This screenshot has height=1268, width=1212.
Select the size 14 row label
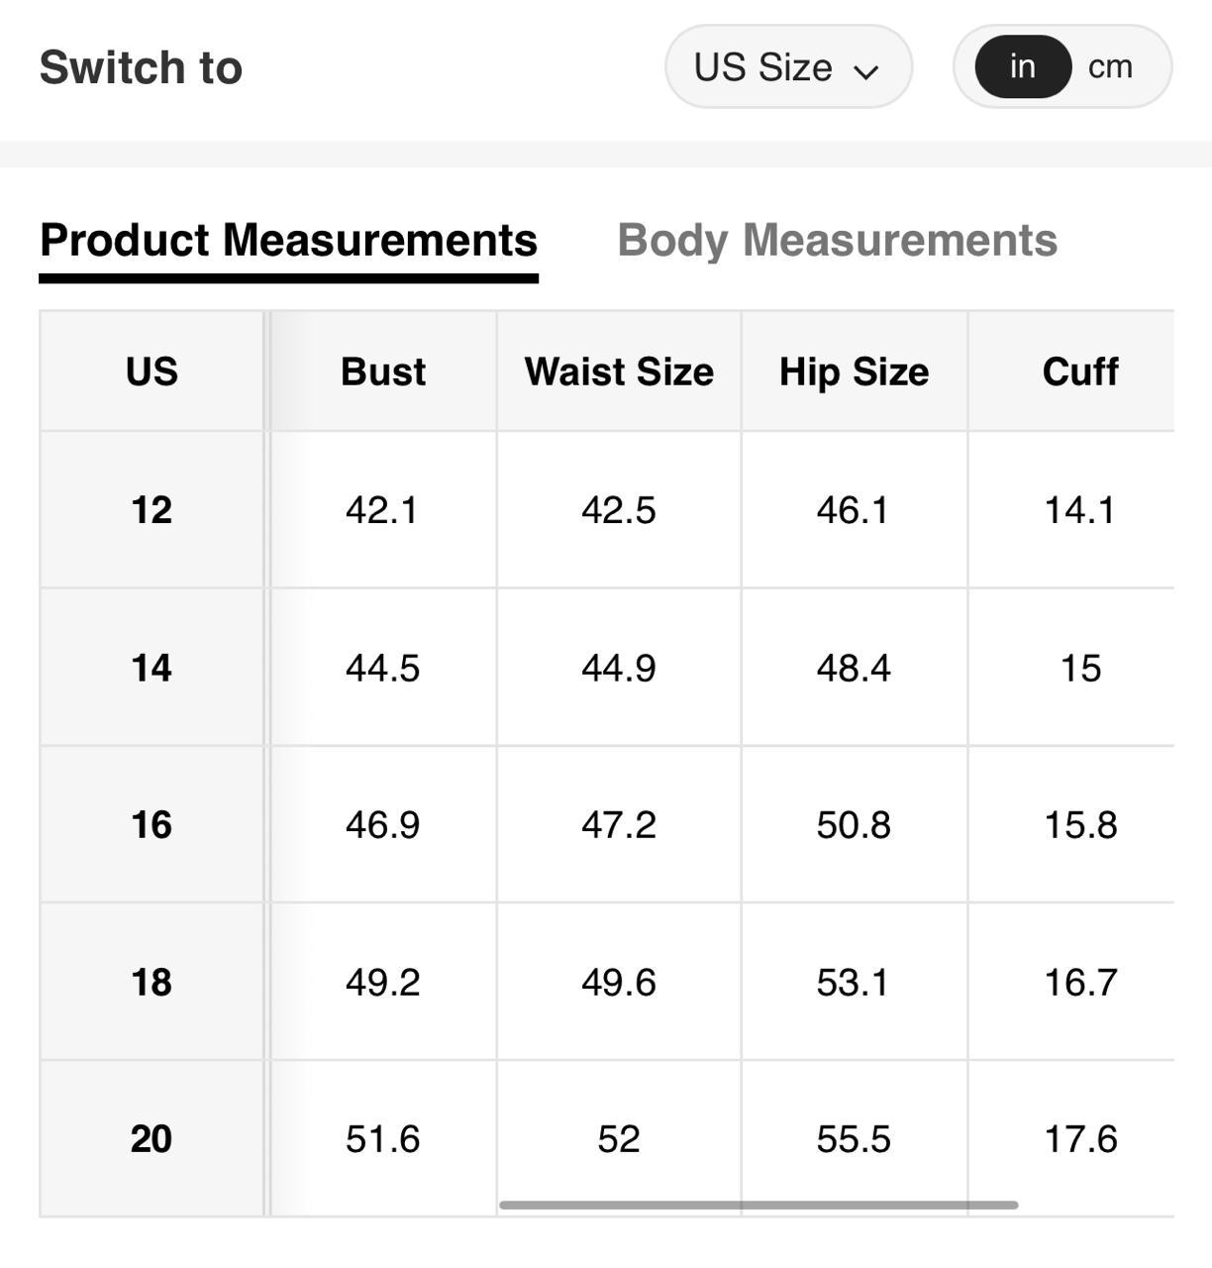151,668
